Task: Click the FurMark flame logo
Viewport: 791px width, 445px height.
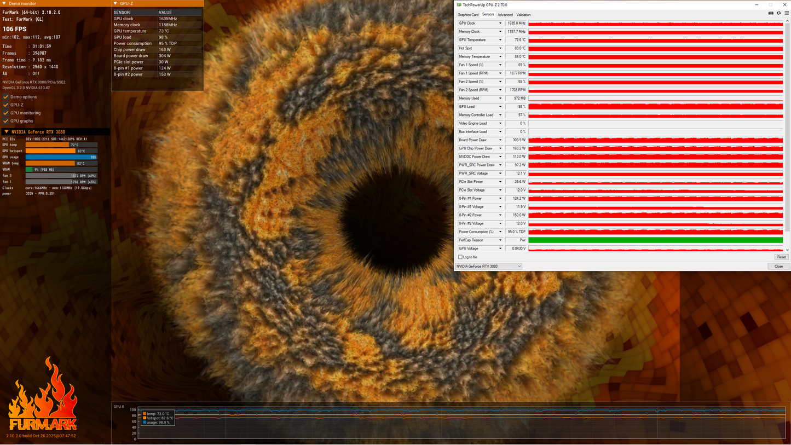Action: pos(43,394)
